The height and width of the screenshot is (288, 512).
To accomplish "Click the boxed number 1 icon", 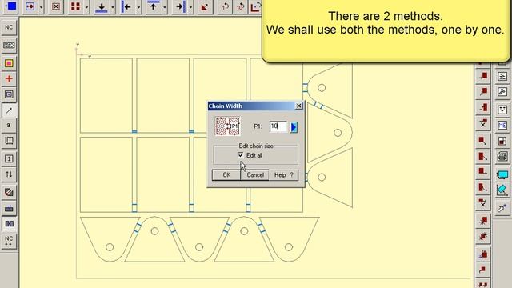I will tap(9, 158).
